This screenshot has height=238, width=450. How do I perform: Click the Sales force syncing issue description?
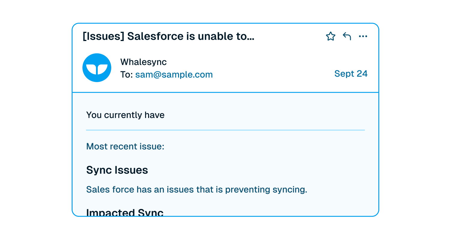point(197,190)
